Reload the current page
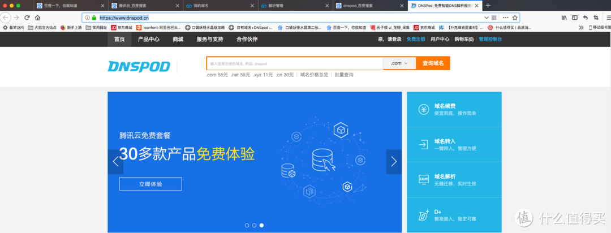Image resolution: width=611 pixels, height=233 pixels. click(27, 18)
